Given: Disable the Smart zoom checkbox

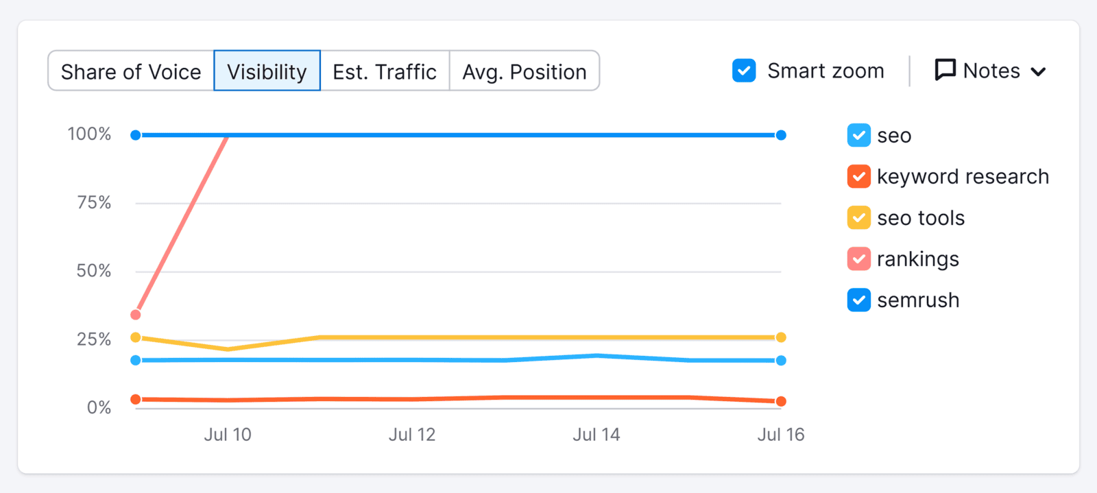Looking at the screenshot, I should 743,70.
